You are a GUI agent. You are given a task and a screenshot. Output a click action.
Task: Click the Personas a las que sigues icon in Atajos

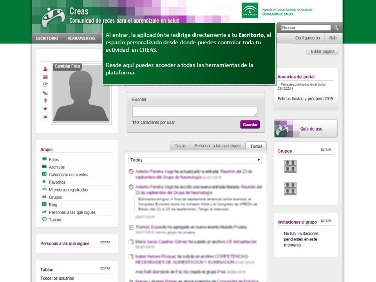click(44, 212)
